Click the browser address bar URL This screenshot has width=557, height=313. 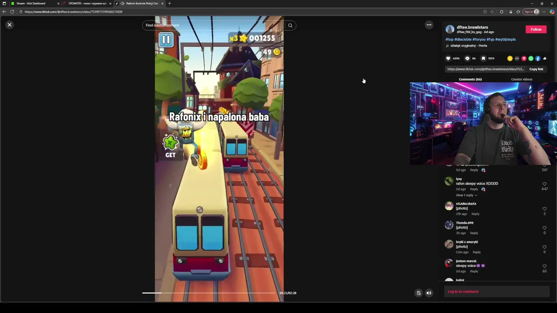point(73,12)
